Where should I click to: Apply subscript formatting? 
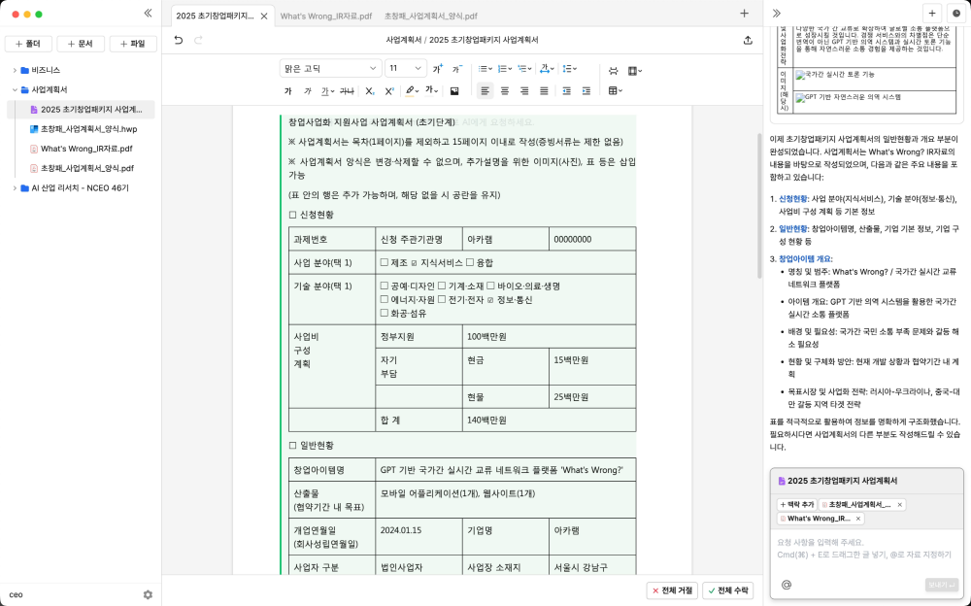tap(370, 91)
